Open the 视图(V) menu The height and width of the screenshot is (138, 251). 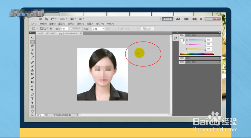90,24
